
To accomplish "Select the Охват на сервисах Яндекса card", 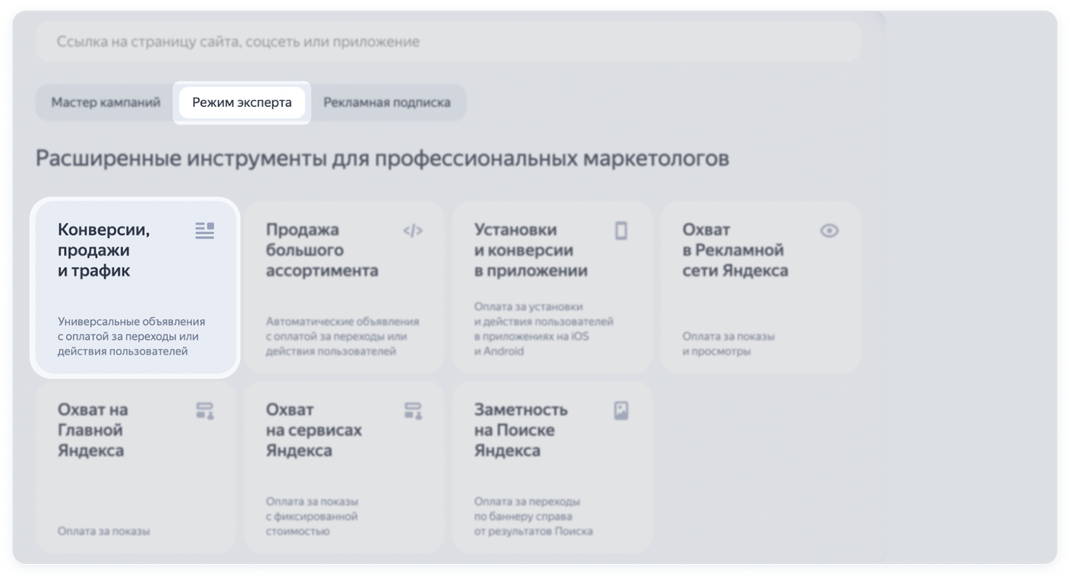I will click(x=344, y=468).
